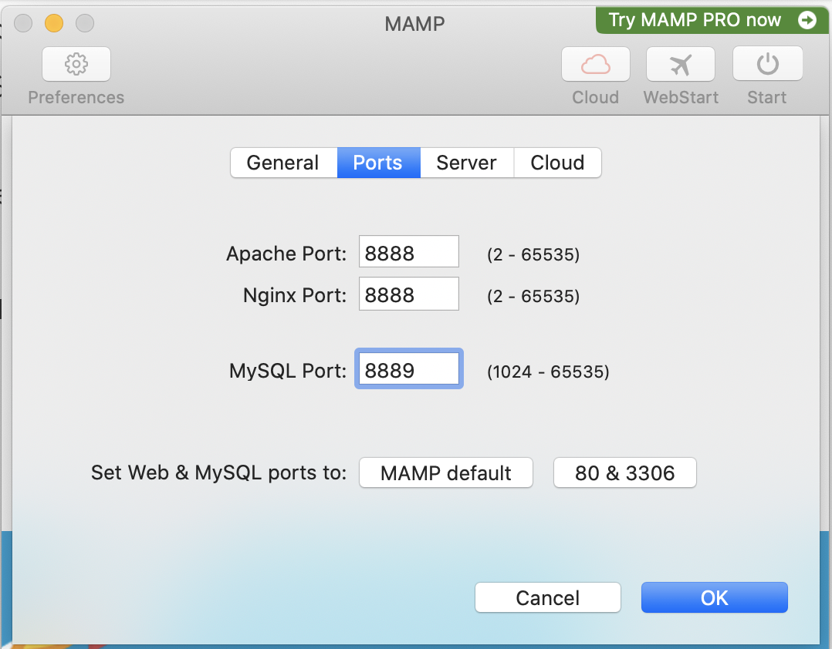Switch to the Cloud preferences tab

tap(558, 163)
